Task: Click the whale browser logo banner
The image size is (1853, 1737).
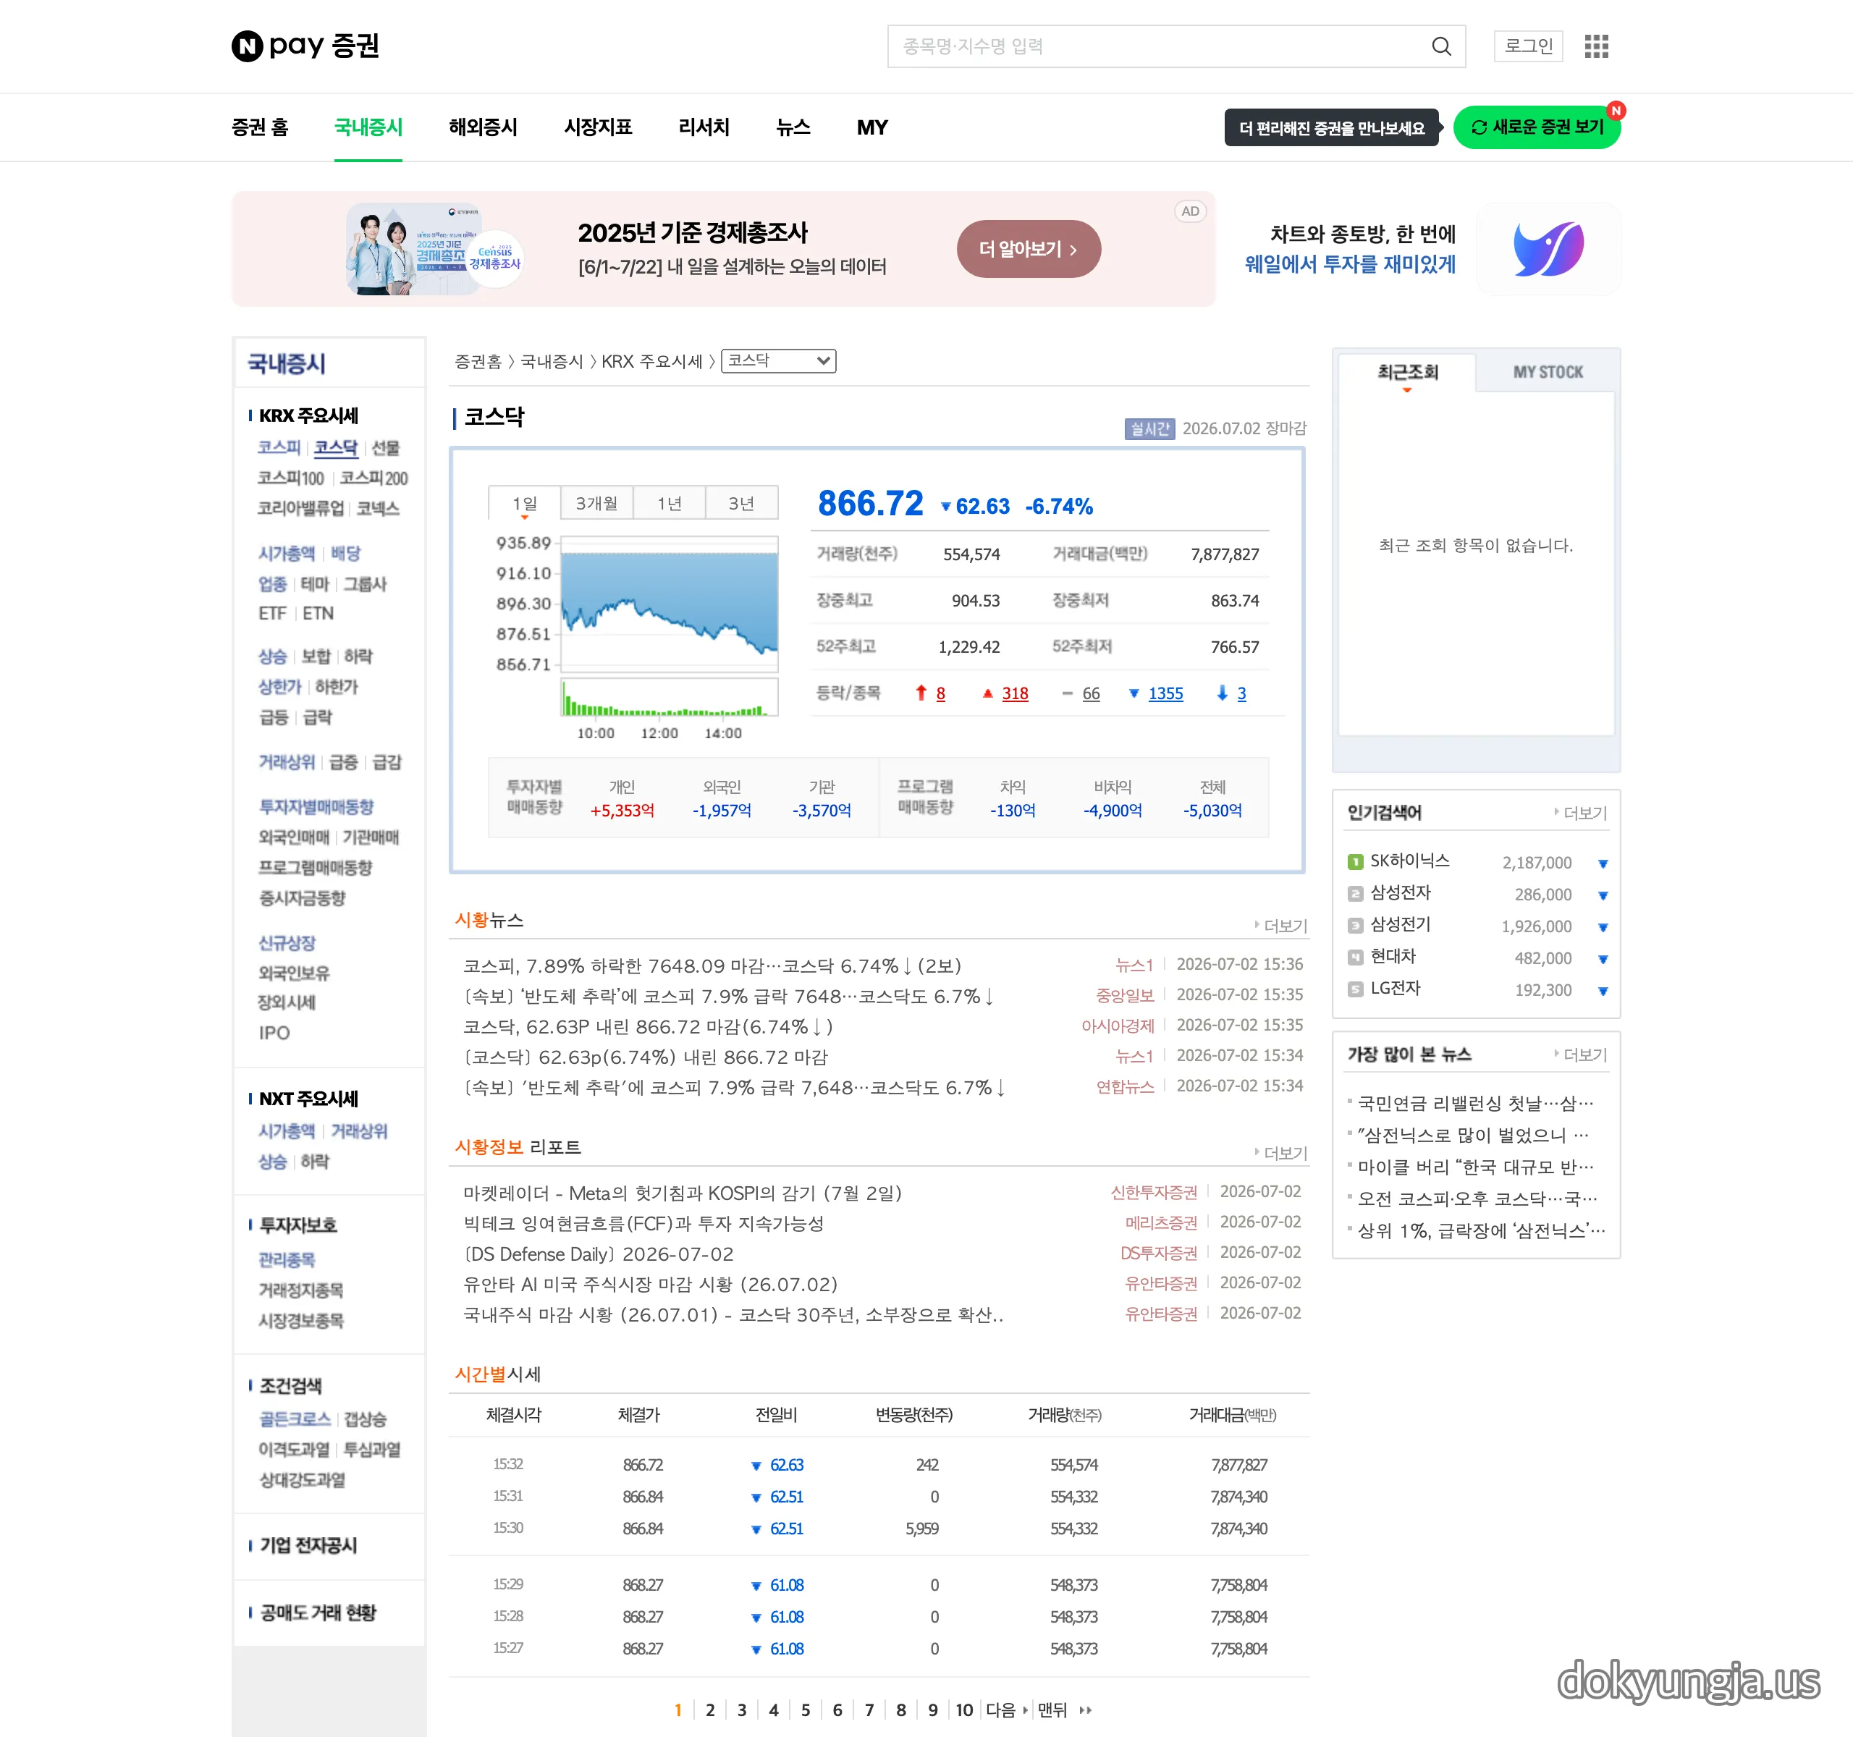Action: click(1548, 249)
